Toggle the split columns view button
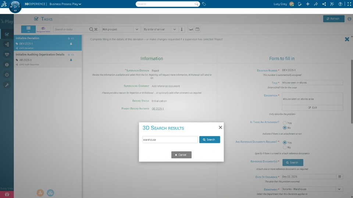This screenshot has width=353, height=198. [197, 29]
